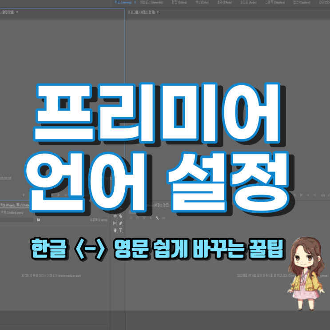Click the Source monitor timecode 00;00;00;00
This screenshot has height=330, width=330.
(x=5, y=179)
